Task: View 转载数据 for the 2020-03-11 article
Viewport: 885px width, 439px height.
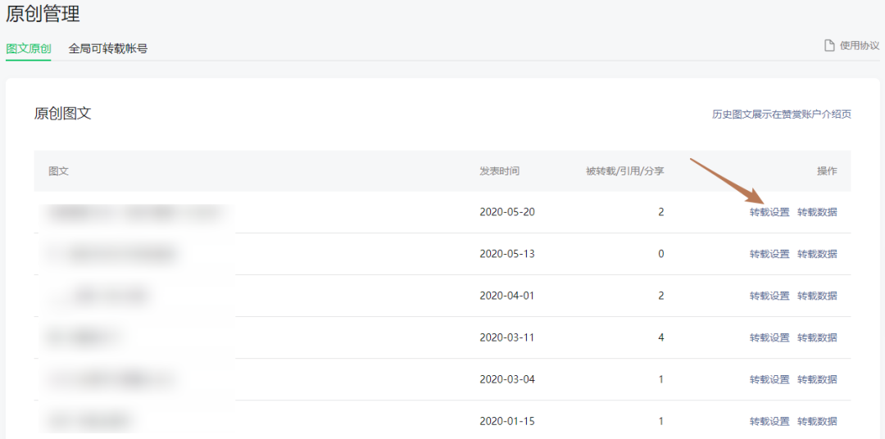Action: coord(817,337)
